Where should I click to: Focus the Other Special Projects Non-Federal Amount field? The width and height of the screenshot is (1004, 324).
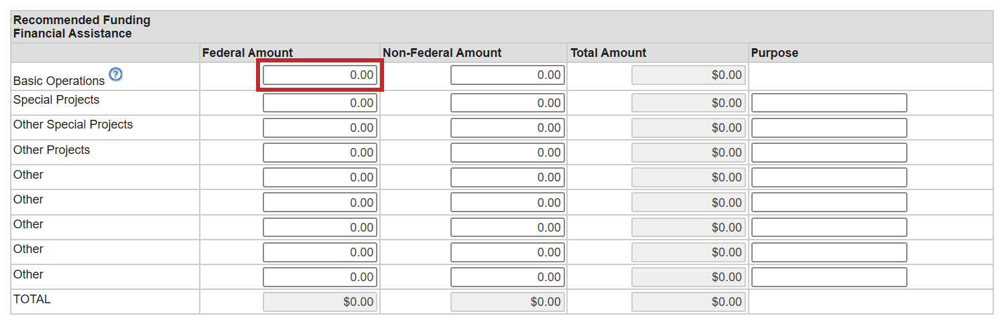click(x=507, y=128)
